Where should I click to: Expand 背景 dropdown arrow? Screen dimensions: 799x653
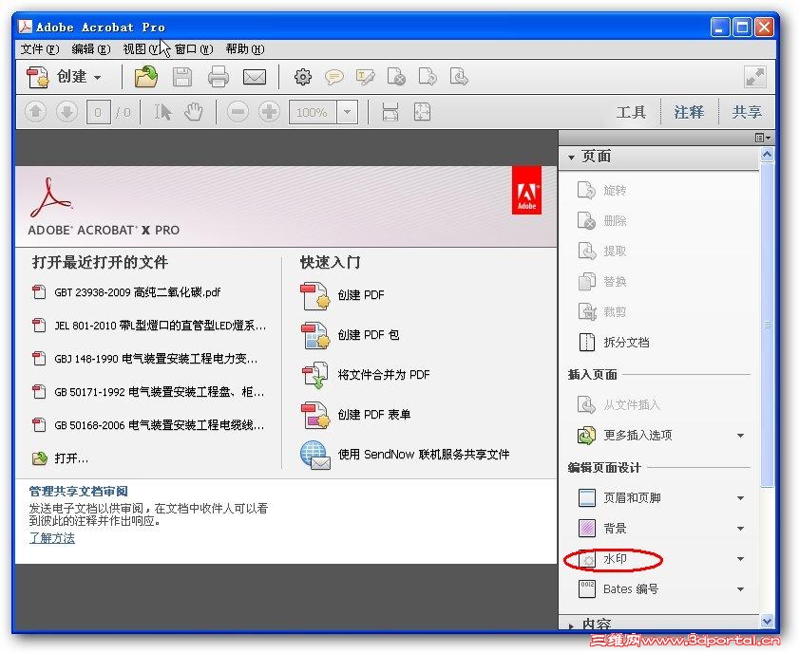[740, 529]
